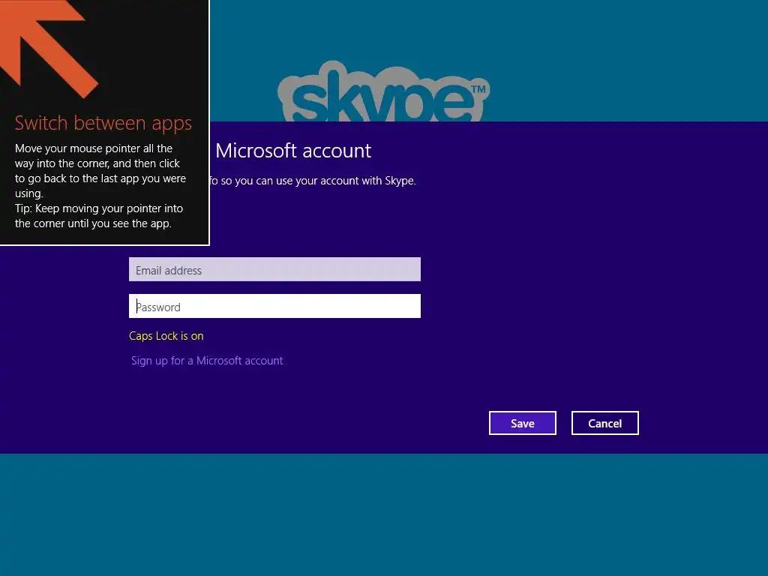768x576 pixels.
Task: Click the Microsoft account heading text
Action: click(x=293, y=151)
